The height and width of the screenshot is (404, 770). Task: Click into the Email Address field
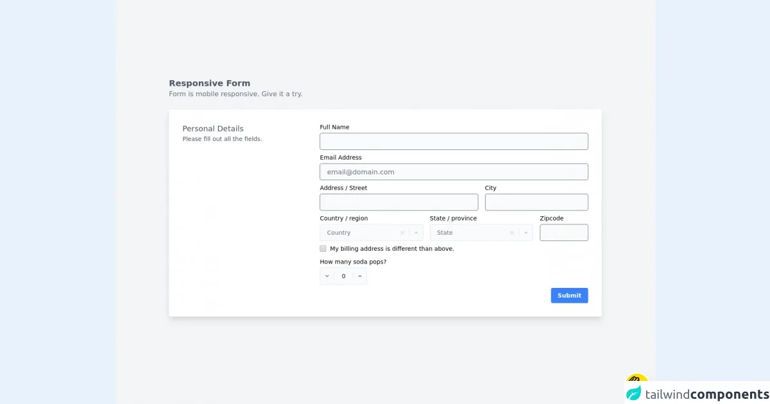click(454, 172)
